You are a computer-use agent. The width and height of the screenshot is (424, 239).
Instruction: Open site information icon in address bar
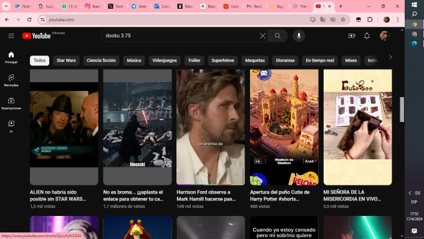[42, 19]
